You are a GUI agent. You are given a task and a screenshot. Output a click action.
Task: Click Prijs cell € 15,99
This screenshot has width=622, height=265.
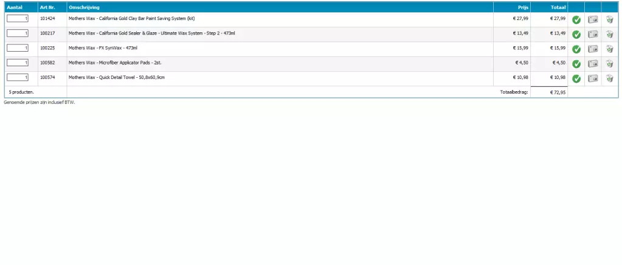pyautogui.click(x=520, y=48)
